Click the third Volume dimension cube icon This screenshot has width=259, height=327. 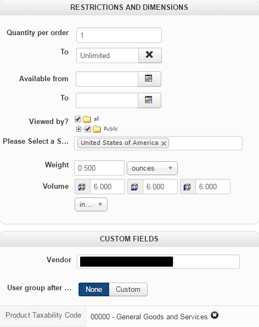coord(188,187)
